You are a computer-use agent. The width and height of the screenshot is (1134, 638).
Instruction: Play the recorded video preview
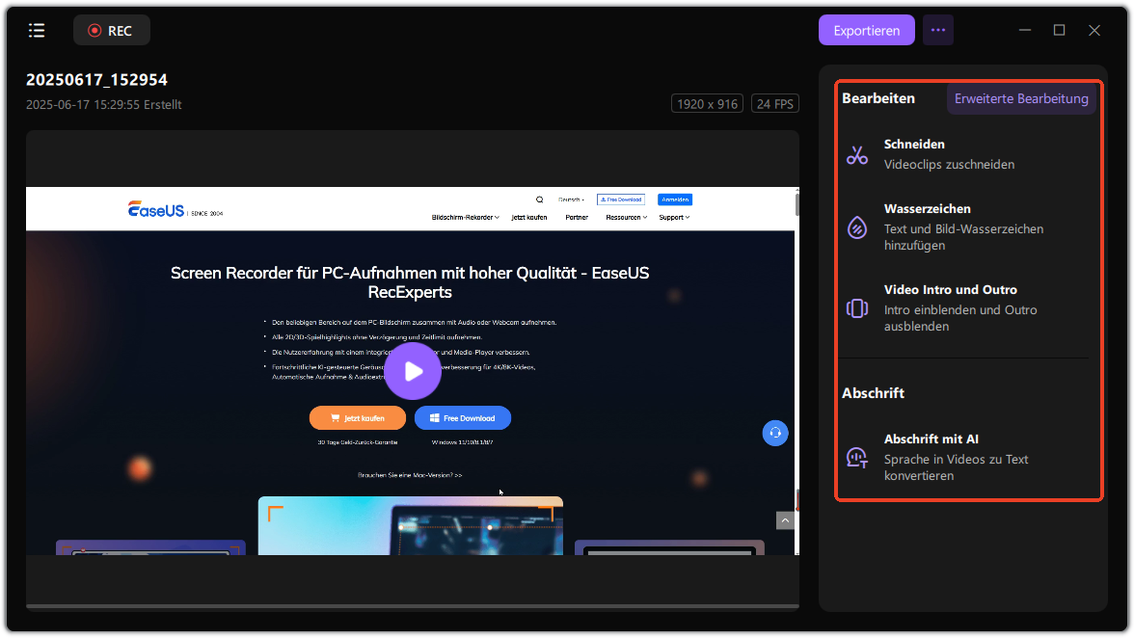click(413, 371)
